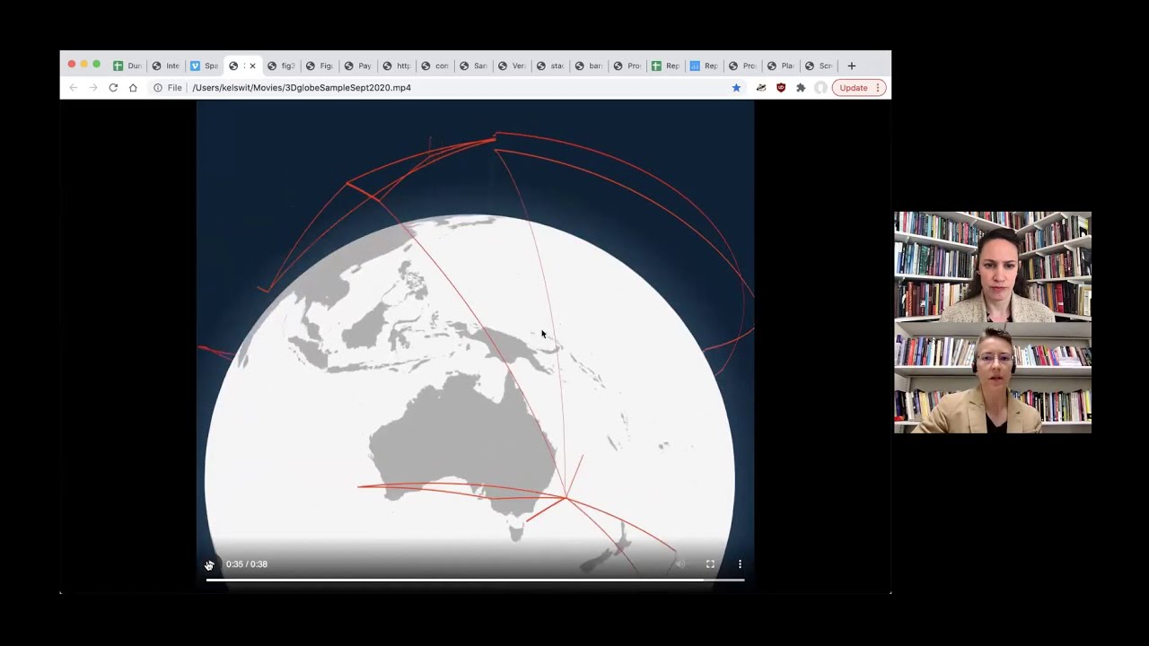Open the three-dot menu inside Update
This screenshot has height=646, width=1149.
click(878, 88)
